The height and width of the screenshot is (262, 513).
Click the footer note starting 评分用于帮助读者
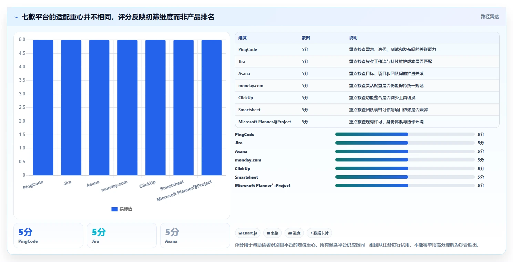point(357,245)
